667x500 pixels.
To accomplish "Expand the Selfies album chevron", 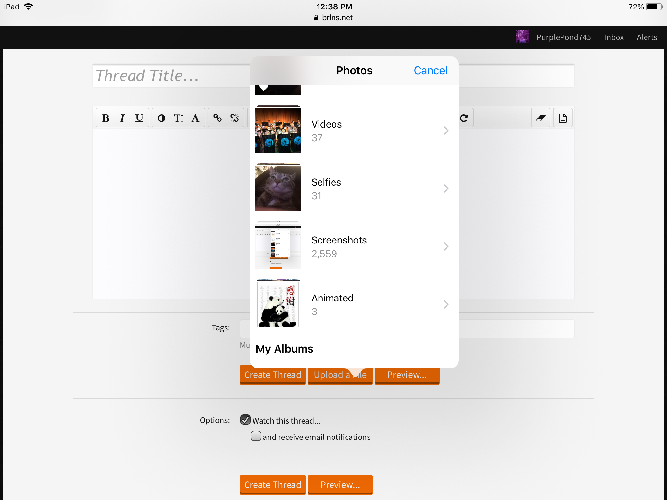I will pyautogui.click(x=446, y=188).
